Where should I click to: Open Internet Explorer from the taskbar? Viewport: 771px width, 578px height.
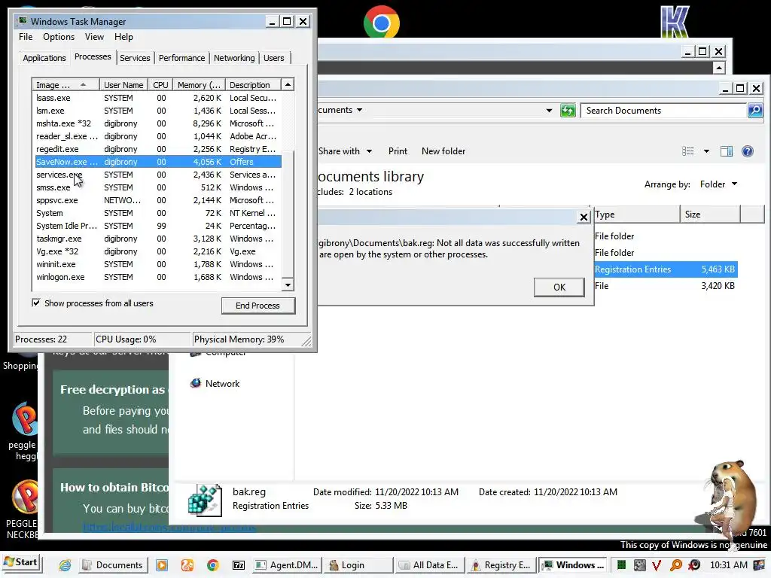(65, 565)
